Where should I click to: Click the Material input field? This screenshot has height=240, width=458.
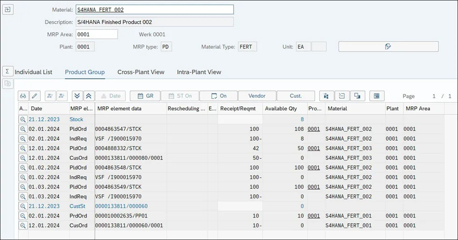pyautogui.click(x=155, y=10)
